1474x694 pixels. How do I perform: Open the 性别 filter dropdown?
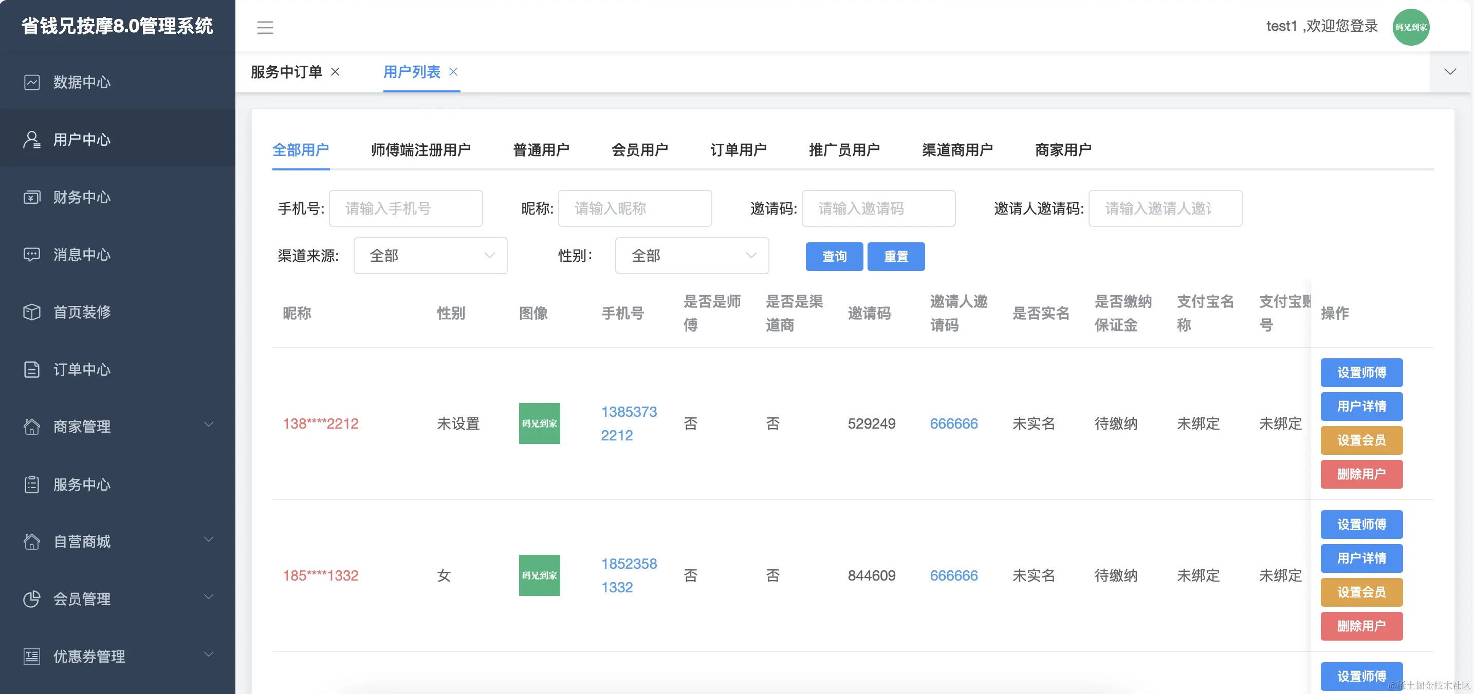(691, 256)
